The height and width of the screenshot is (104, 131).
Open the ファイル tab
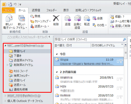[x=8, y=10]
